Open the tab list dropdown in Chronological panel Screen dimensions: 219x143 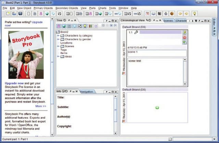coord(196,21)
